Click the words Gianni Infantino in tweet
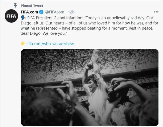Image resolution: width=163 pixels, height=127 pixels. click(x=68, y=18)
